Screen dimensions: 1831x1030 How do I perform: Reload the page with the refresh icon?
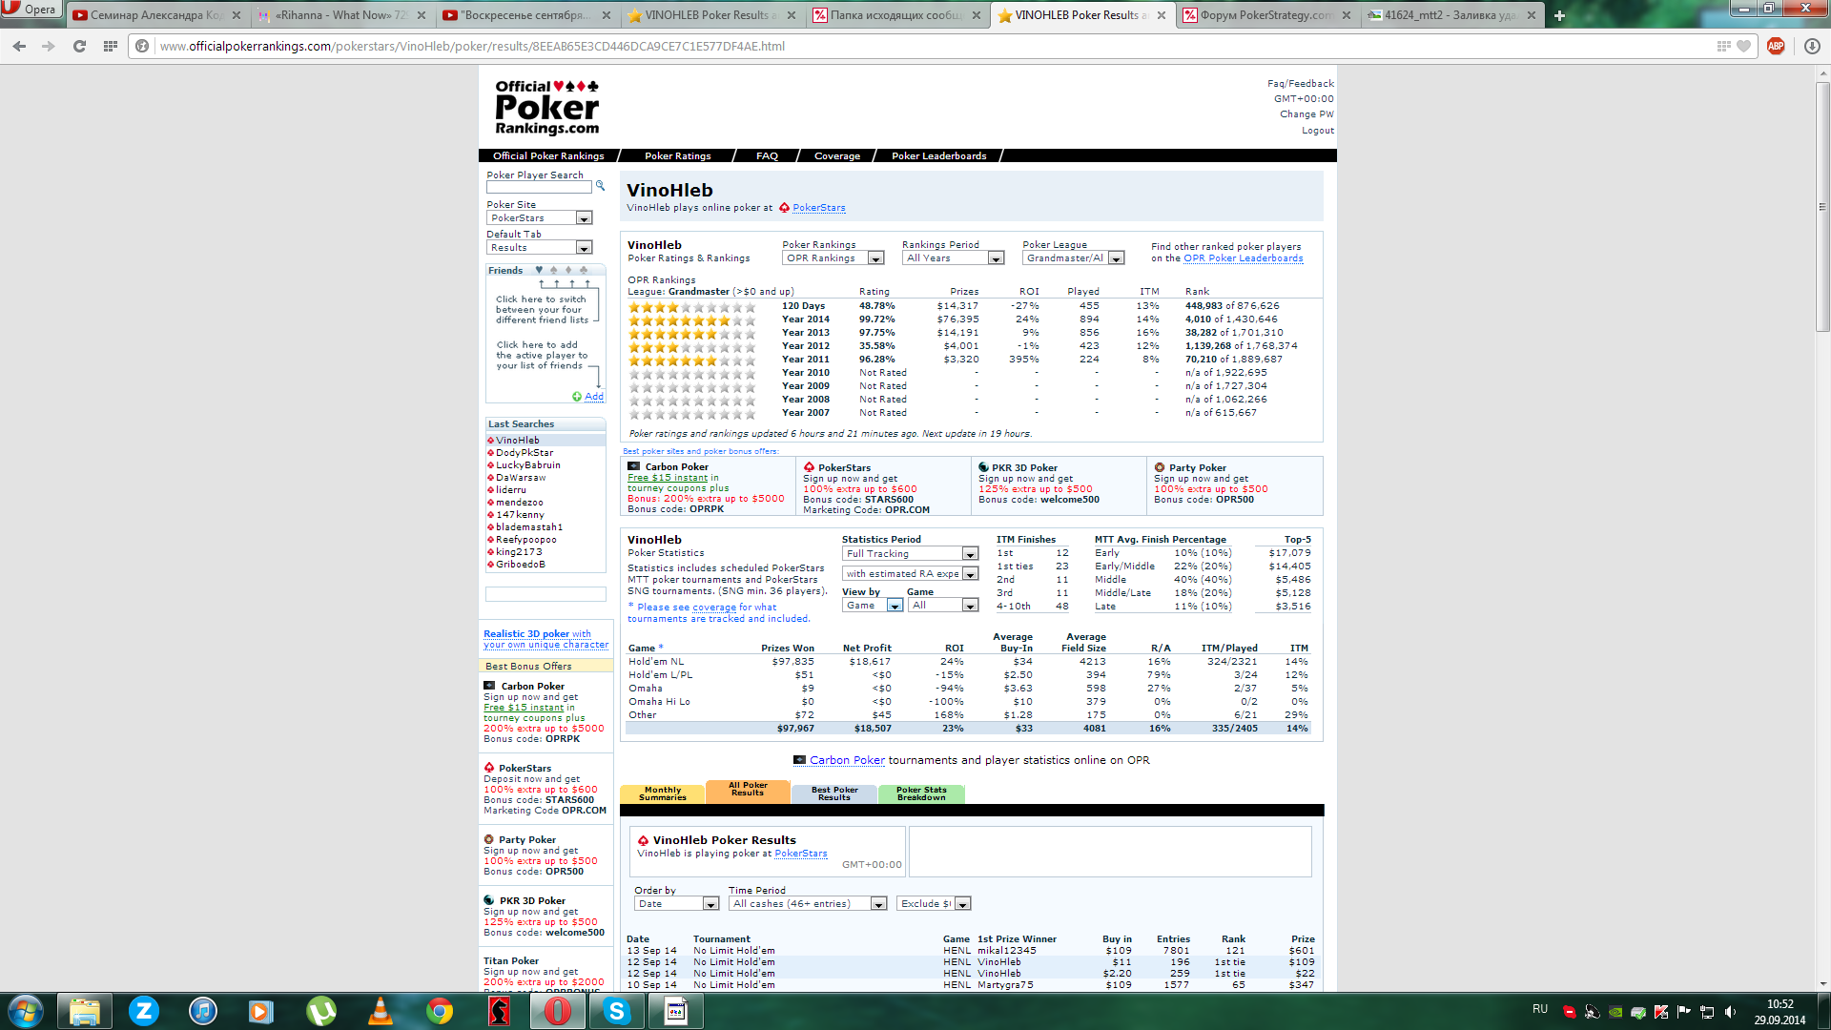click(x=79, y=46)
